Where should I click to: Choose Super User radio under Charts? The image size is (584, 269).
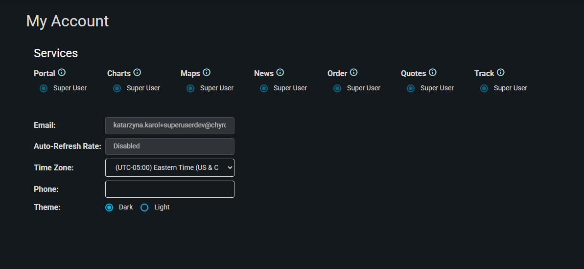point(117,88)
